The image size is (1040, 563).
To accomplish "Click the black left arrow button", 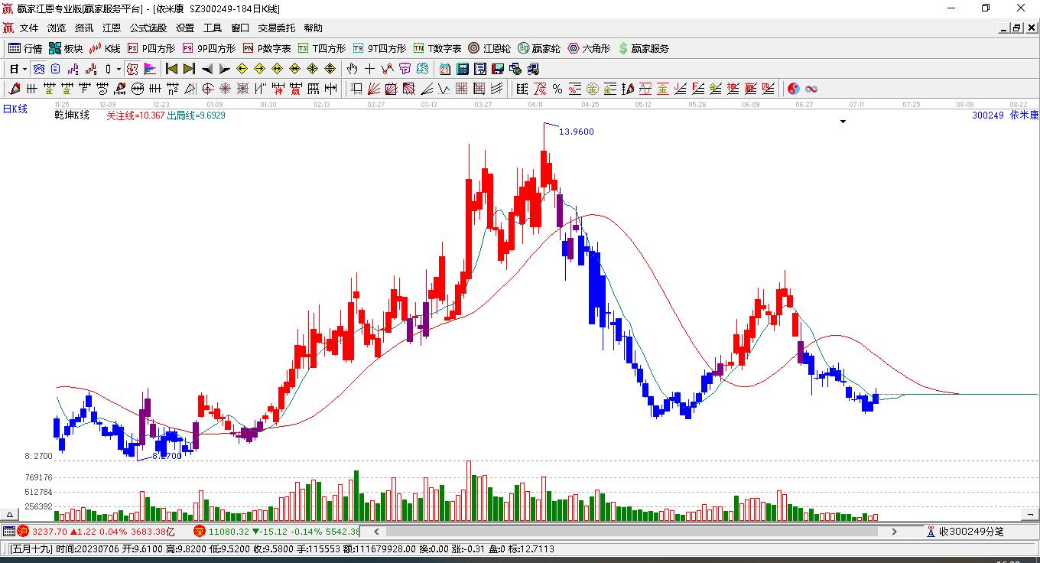I will 206,69.
